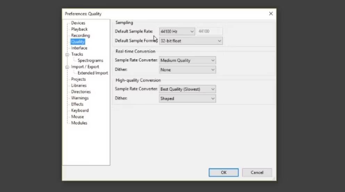345x192 pixels.
Task: Click the disabled 44100 sample rate field
Action: tap(210, 31)
